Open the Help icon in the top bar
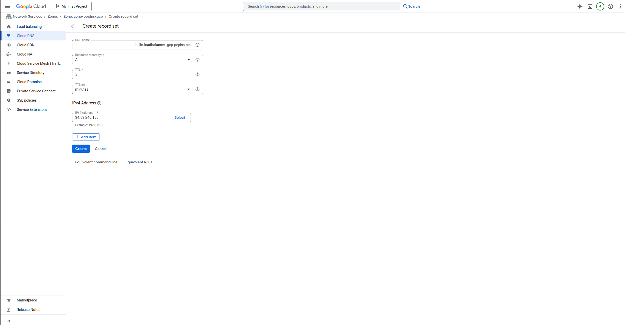Screen dimensions: 625x325 tap(610, 6)
